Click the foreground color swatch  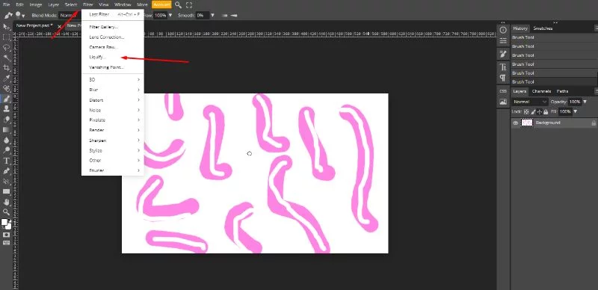pos(4,222)
